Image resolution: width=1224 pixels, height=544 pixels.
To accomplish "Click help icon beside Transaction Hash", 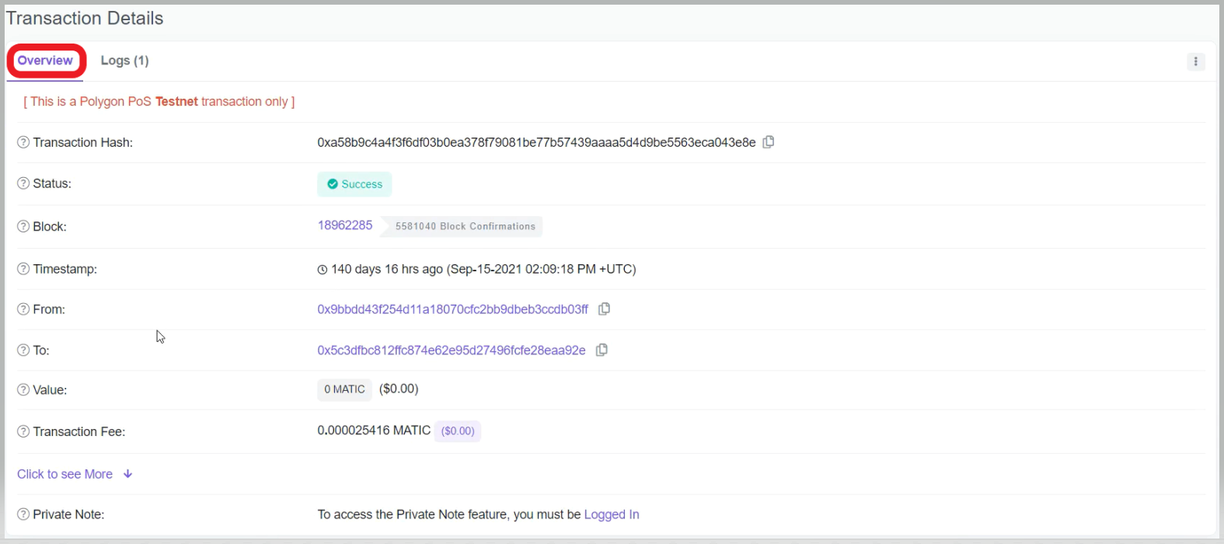I will click(23, 142).
